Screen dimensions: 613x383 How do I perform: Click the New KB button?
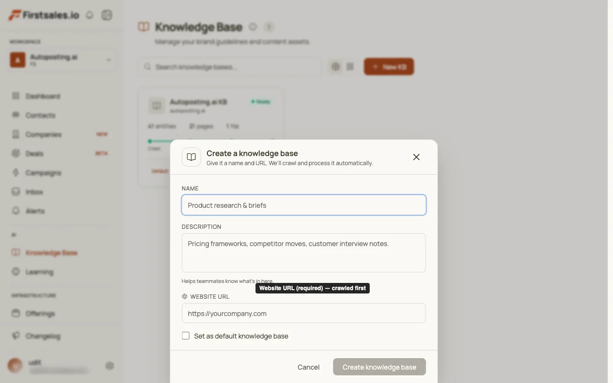[x=389, y=67]
